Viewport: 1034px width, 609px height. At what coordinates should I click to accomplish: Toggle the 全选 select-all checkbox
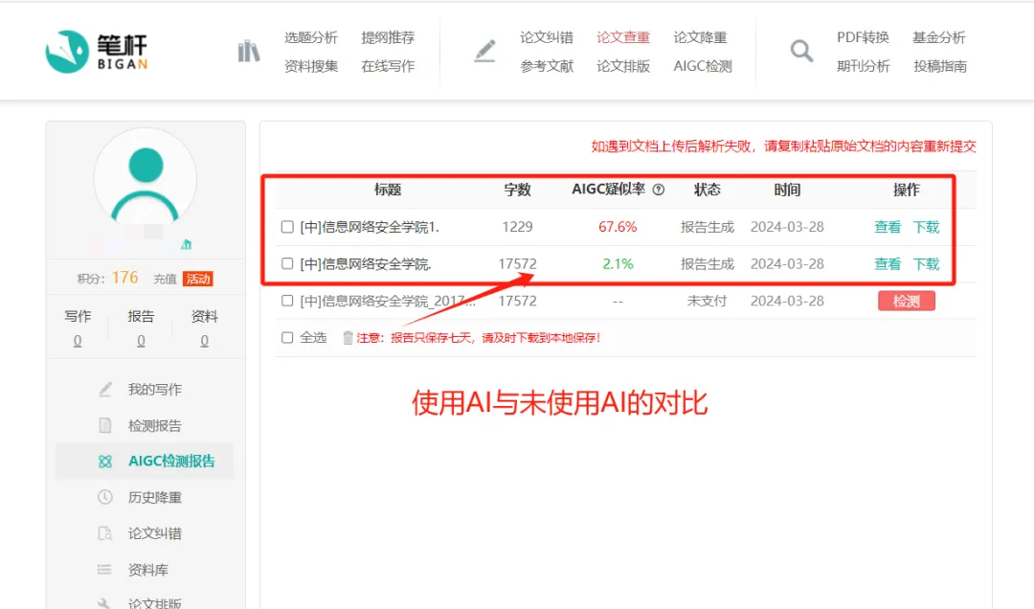[287, 337]
